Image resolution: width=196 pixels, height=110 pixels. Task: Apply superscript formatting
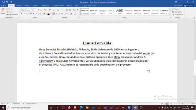[x=36, y=14]
